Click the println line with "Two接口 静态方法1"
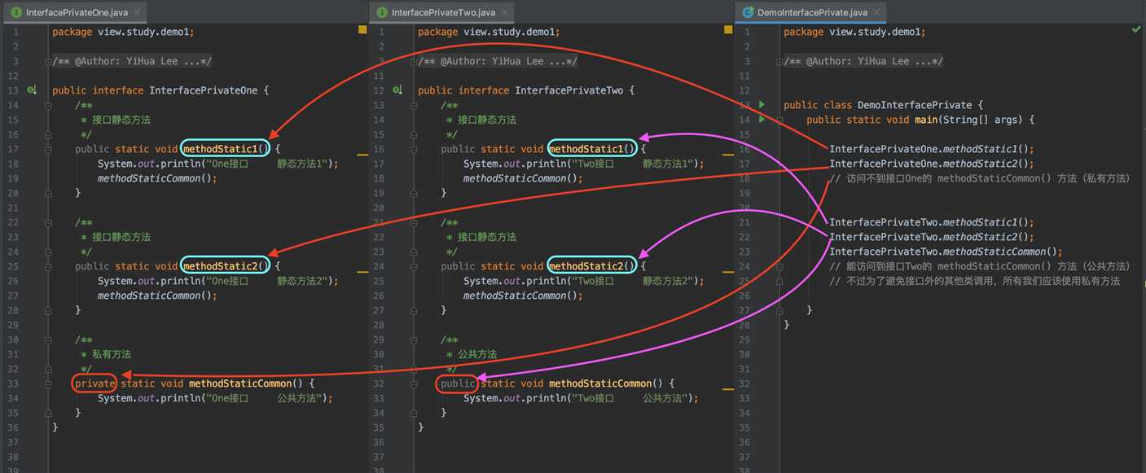Screen dimensions: 1146x473 (x=583, y=164)
